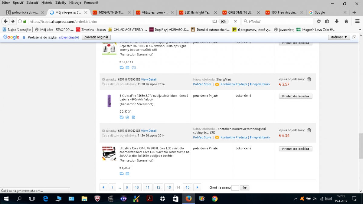Open the Cree LED flashlight product thumbnail
Viewport: 363px width, 204px height.
click(109, 153)
